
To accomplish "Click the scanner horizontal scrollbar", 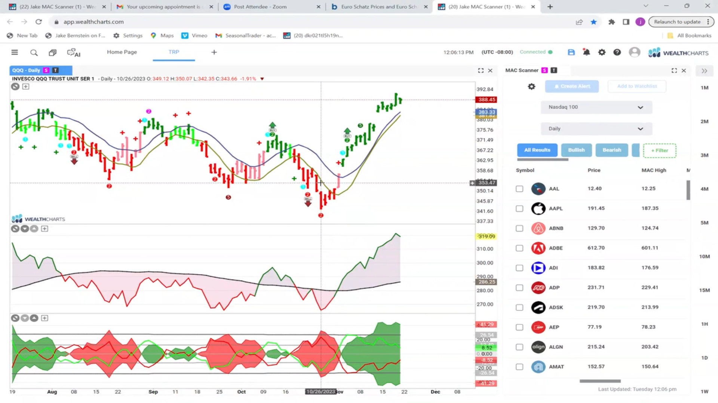I will pos(600,381).
